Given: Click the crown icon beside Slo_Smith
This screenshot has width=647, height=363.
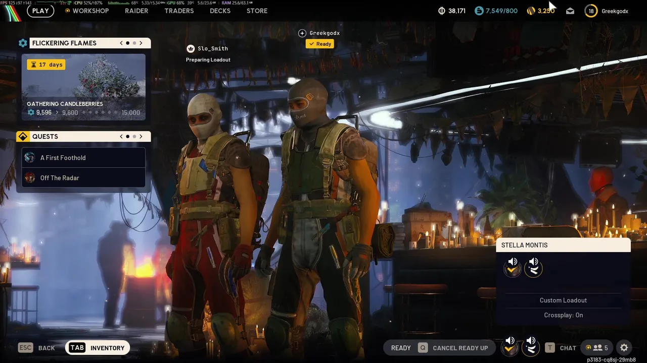Looking at the screenshot, I should 191,48.
